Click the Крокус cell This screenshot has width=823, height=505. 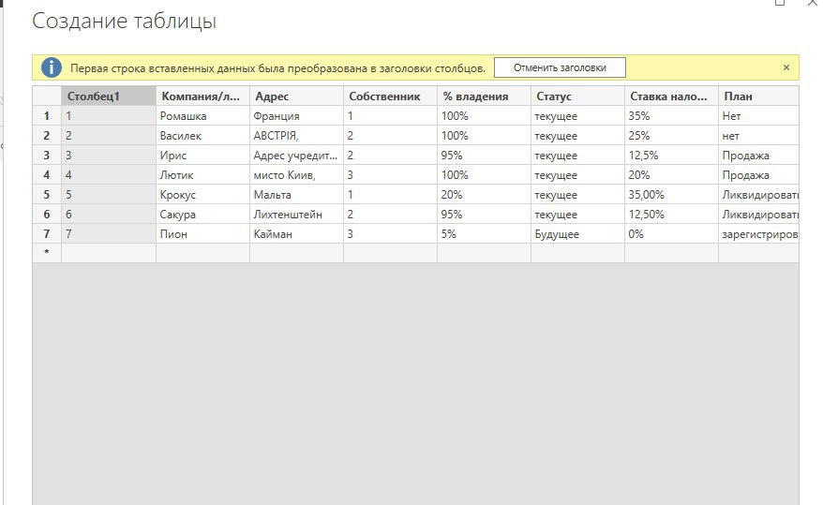click(x=202, y=195)
